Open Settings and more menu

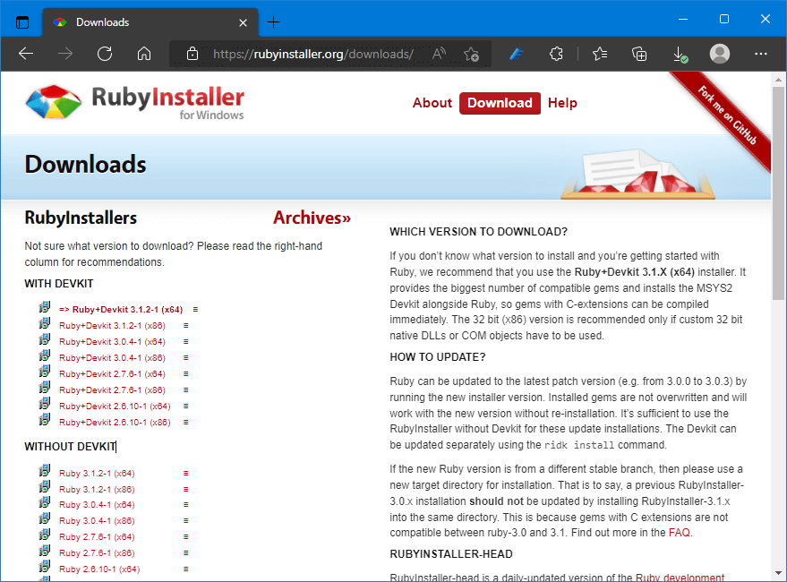coord(760,54)
